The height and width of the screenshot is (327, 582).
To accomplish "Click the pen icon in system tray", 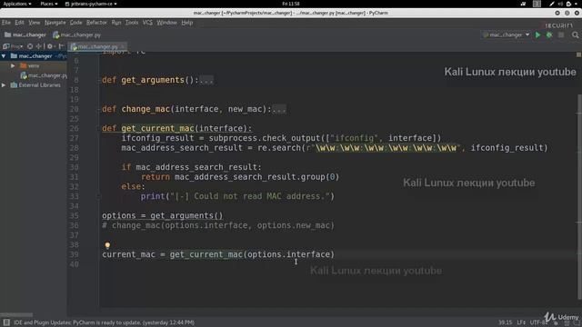I will [x=552, y=4].
